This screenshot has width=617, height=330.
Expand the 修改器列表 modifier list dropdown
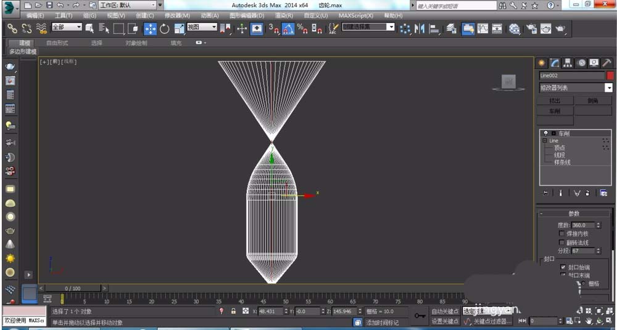click(576, 87)
